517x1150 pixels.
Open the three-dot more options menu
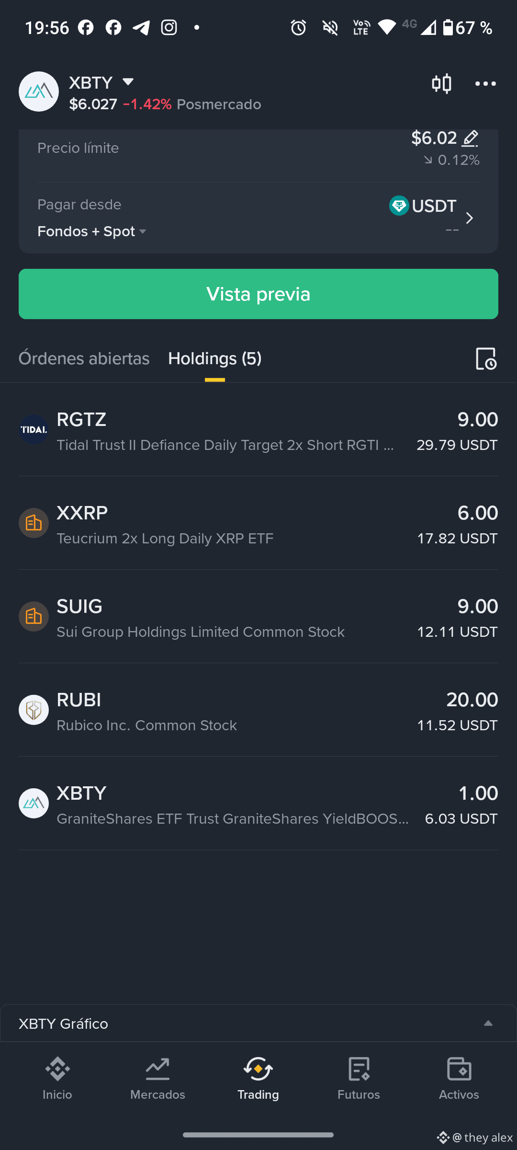(485, 84)
